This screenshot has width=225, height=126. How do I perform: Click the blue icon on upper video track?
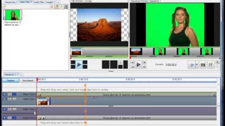tap(14, 94)
